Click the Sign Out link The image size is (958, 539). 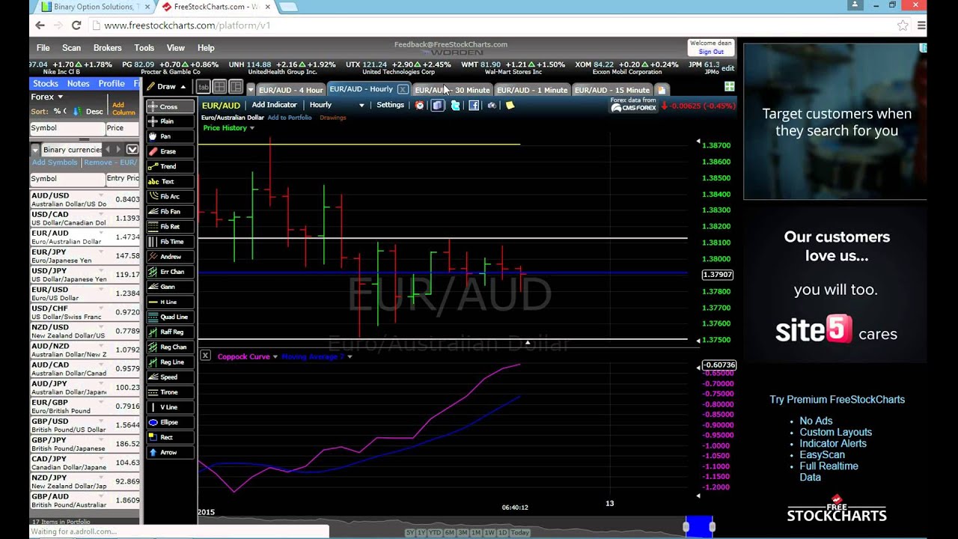pyautogui.click(x=711, y=52)
